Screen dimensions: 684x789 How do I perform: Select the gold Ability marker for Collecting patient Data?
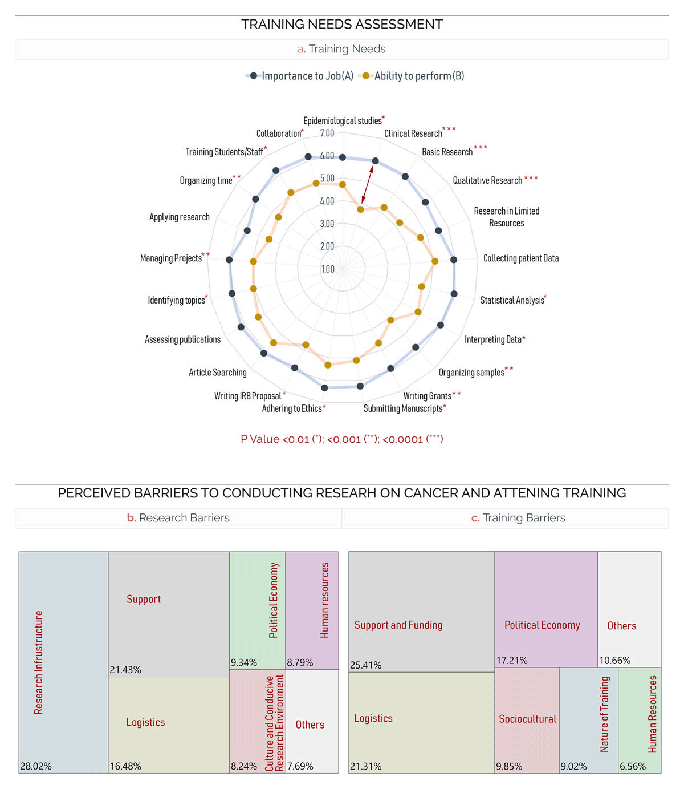435,261
